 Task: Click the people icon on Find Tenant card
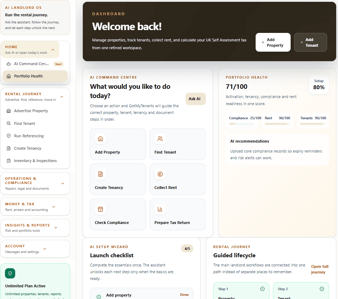click(x=160, y=139)
